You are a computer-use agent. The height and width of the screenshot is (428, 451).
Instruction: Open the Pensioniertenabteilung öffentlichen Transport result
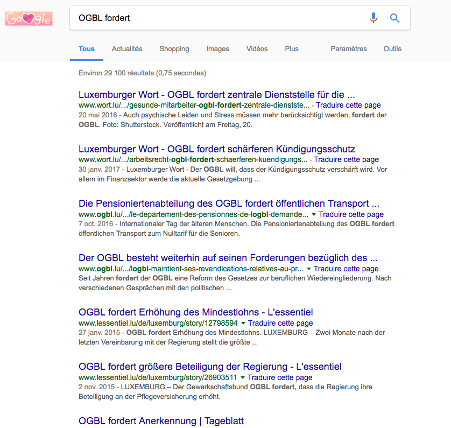(229, 204)
